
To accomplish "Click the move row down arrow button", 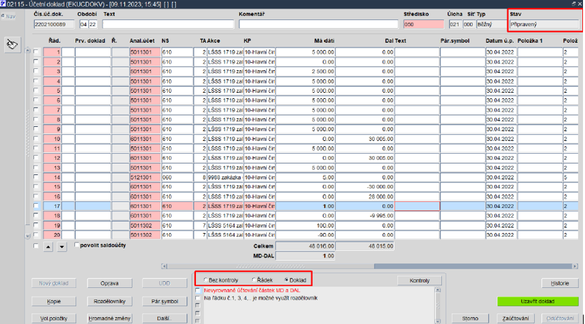I will click(x=62, y=247).
